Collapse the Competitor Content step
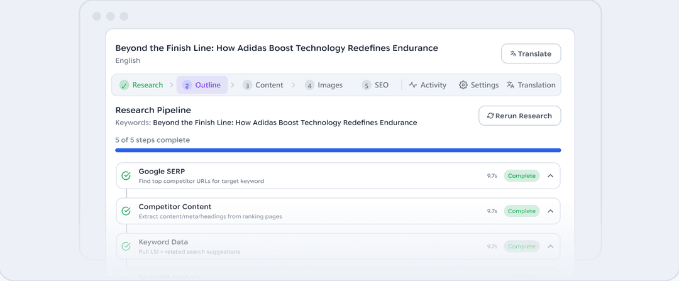The width and height of the screenshot is (679, 281). pos(550,211)
